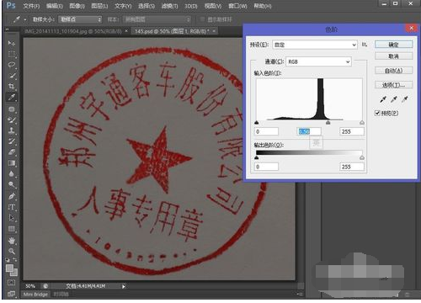Image resolution: width=421 pixels, height=303 pixels.
Task: Click the Photoshop Ps logo
Action: click(x=11, y=5)
